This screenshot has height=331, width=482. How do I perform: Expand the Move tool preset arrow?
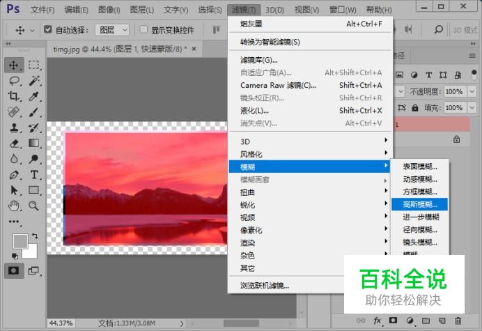point(32,31)
